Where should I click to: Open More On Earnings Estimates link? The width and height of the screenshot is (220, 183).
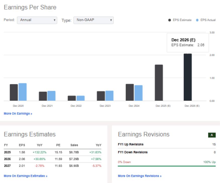tap(25, 176)
